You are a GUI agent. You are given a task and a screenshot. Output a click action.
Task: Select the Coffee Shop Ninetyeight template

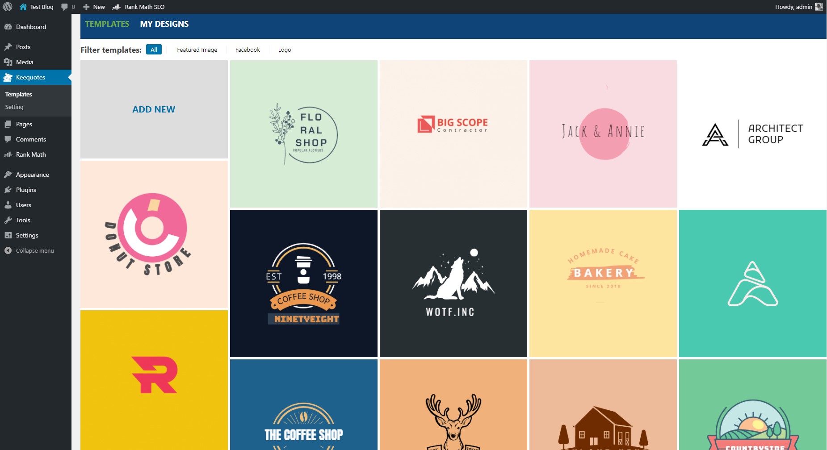coord(304,283)
